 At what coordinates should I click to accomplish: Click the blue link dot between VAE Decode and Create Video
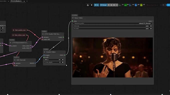[x=39, y=59]
